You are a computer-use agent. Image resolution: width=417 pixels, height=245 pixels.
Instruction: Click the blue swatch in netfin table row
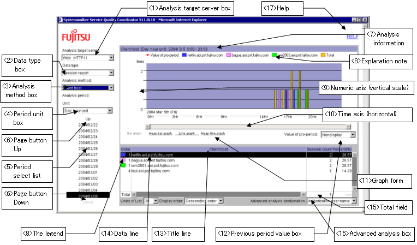tap(123, 154)
